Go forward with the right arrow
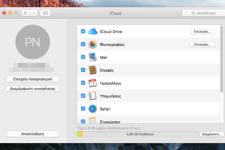225x150 pixels. (34, 13)
